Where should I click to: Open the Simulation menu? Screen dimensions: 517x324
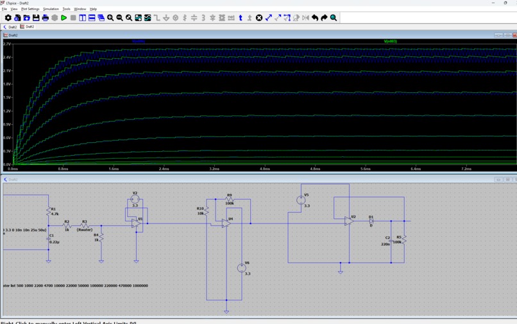pyautogui.click(x=51, y=9)
